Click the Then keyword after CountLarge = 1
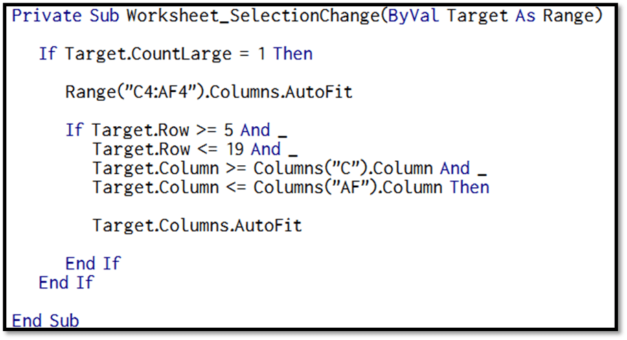 point(293,53)
